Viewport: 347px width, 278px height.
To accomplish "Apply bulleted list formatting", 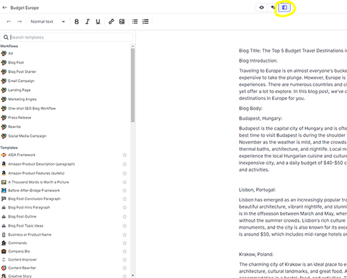I will pos(135,22).
